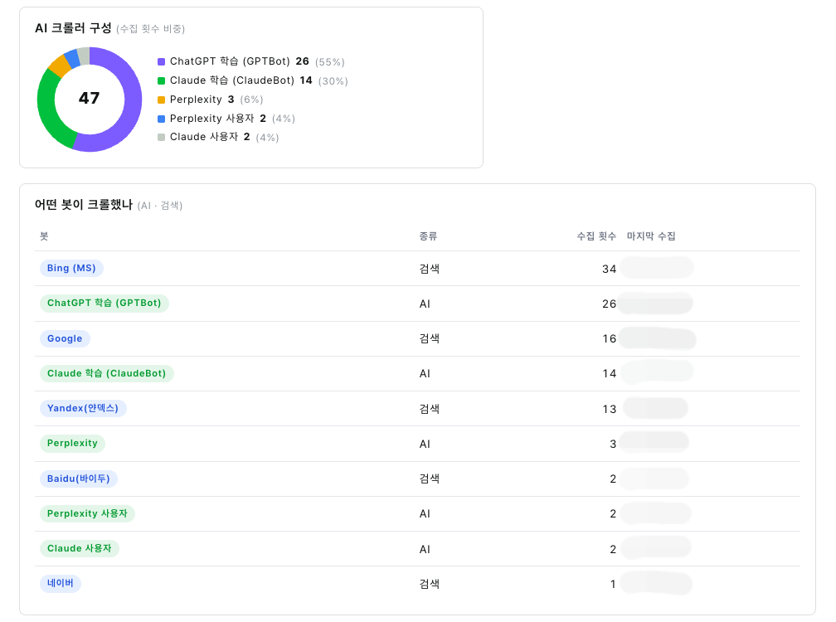
Task: Click the count 13 in Yandex row
Action: coord(609,410)
